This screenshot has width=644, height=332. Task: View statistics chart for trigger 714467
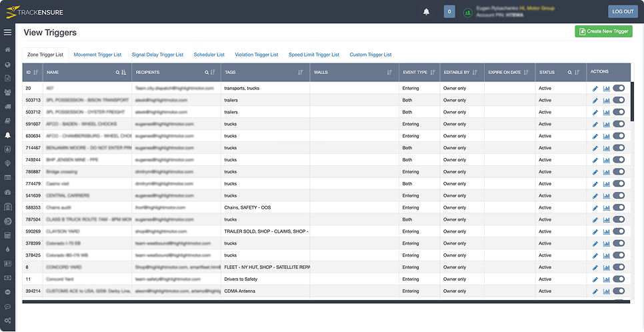(606, 148)
